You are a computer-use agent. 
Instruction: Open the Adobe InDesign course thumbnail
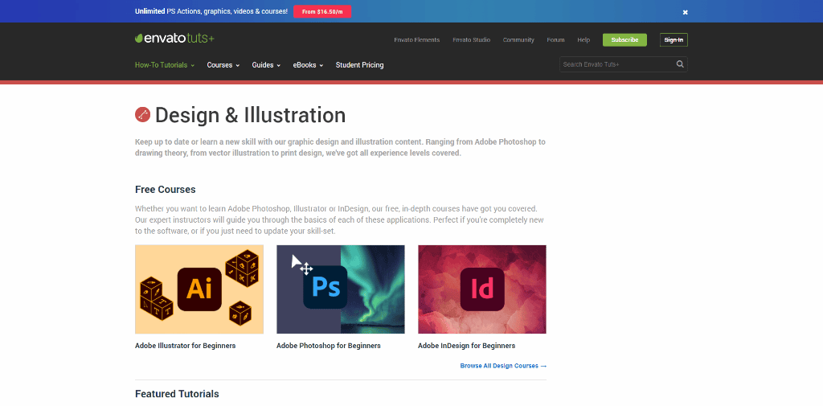(x=482, y=289)
